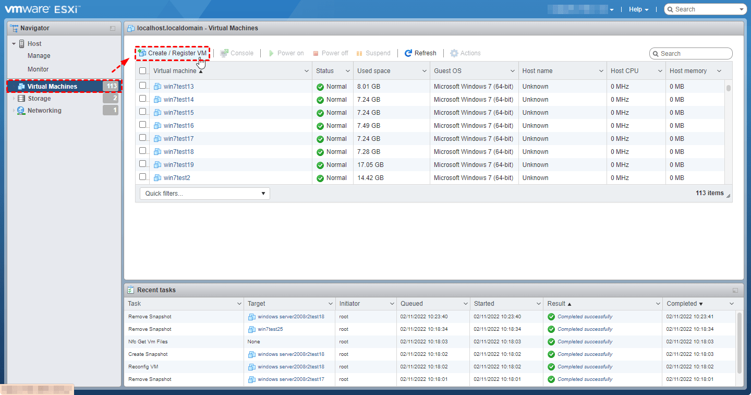Open windows server2008r2test17 task target link
Screen dimensions: 751x395
[290, 379]
